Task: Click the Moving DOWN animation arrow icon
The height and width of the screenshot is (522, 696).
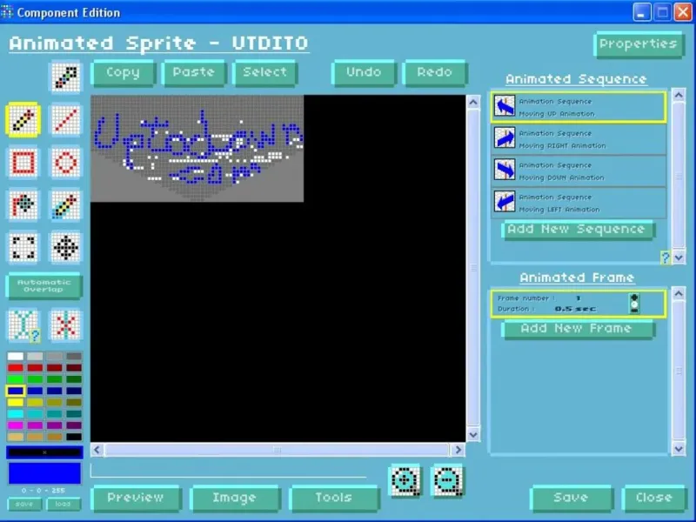Action: click(505, 170)
